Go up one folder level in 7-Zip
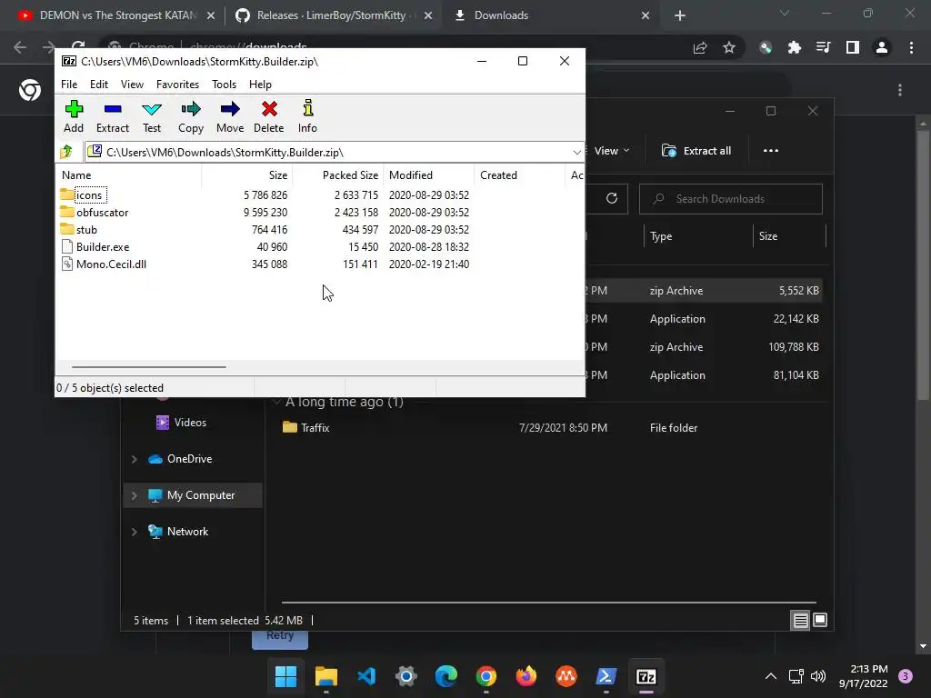The width and height of the screenshot is (931, 698). [66, 152]
